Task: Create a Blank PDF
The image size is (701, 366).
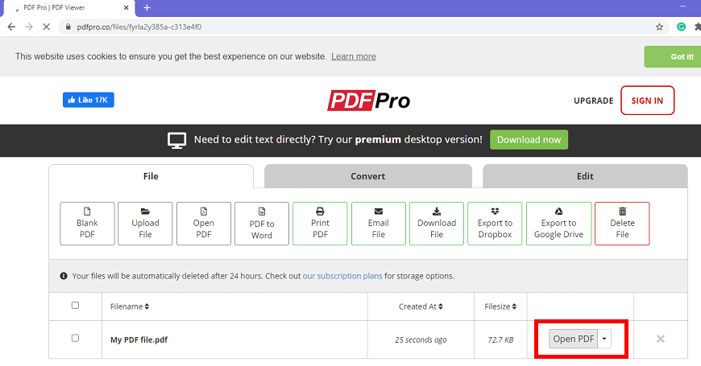Action: 87,224
